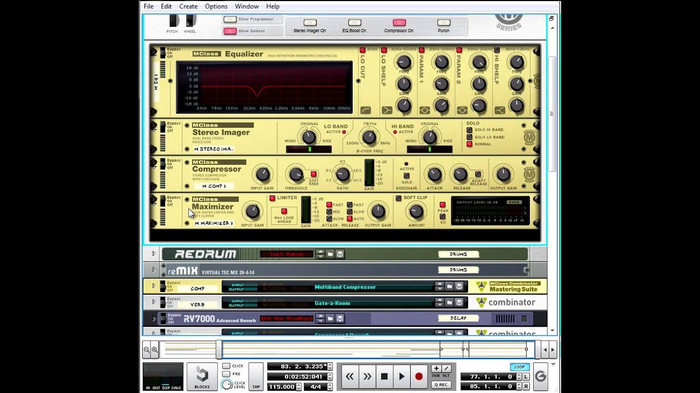Click the song position stepper arrows

330,367
